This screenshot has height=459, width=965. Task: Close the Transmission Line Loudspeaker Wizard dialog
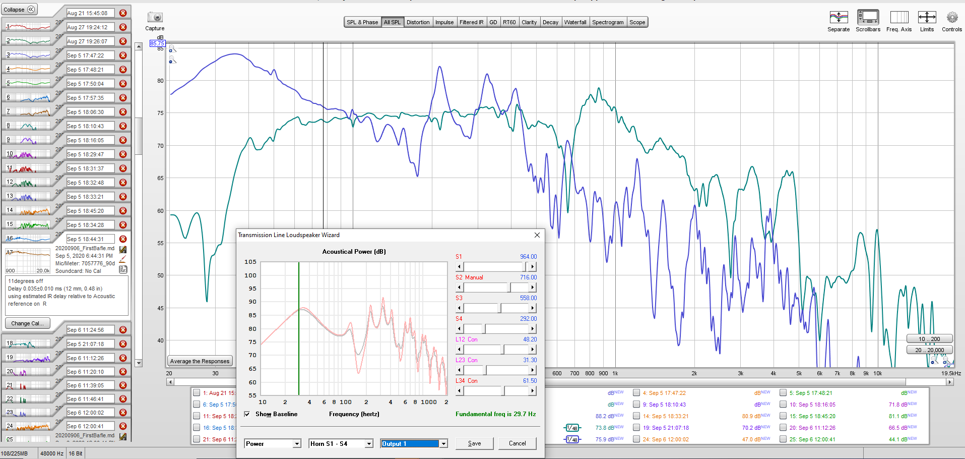pyautogui.click(x=537, y=235)
